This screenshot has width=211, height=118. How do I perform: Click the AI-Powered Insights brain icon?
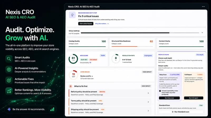point(9,69)
